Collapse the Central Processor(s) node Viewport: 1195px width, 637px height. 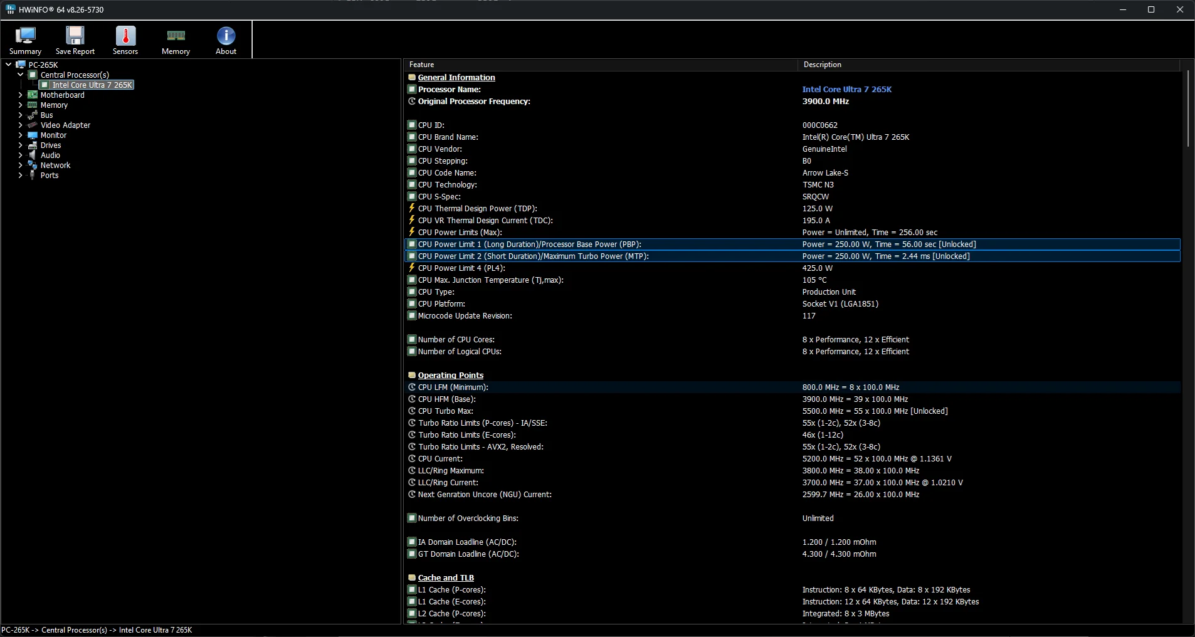(20, 75)
